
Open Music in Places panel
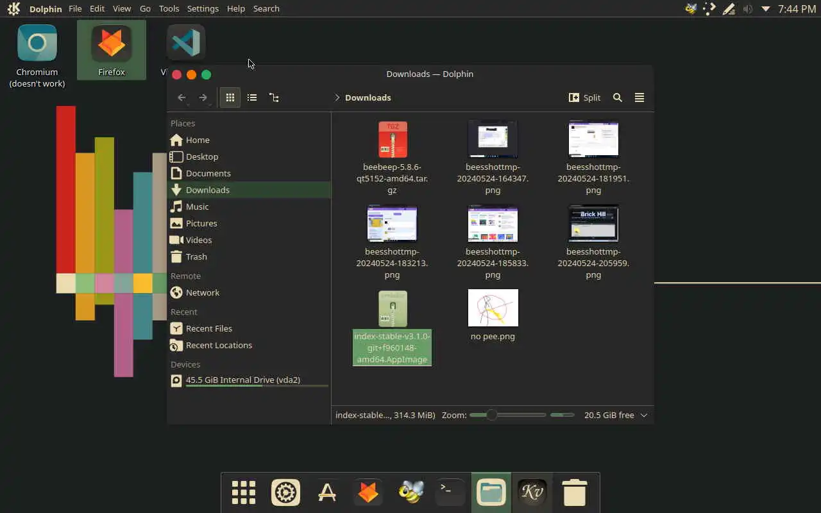coord(249,206)
